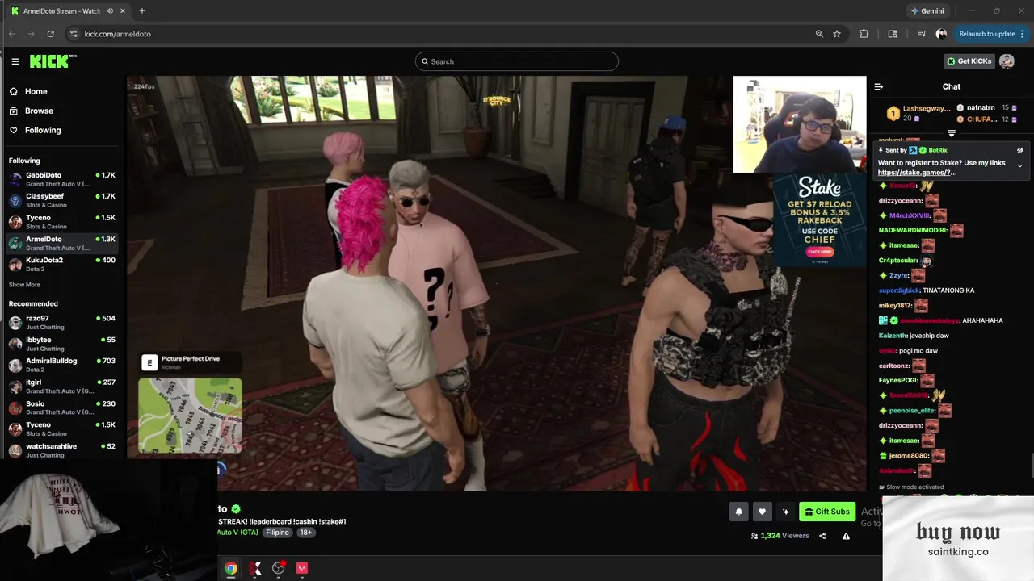The width and height of the screenshot is (1034, 581).
Task: Open the user profile avatar menu
Action: coord(1007,61)
